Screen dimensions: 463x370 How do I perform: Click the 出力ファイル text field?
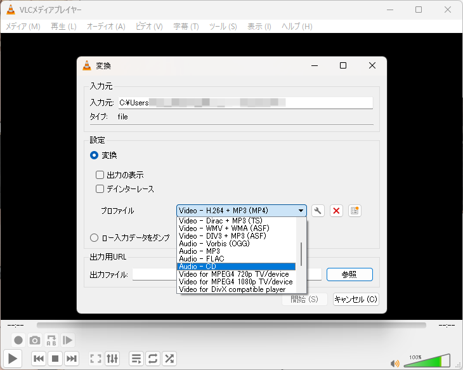(227, 275)
